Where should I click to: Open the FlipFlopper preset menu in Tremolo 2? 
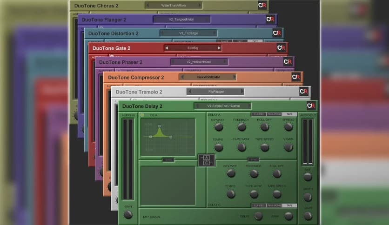[x=216, y=92]
